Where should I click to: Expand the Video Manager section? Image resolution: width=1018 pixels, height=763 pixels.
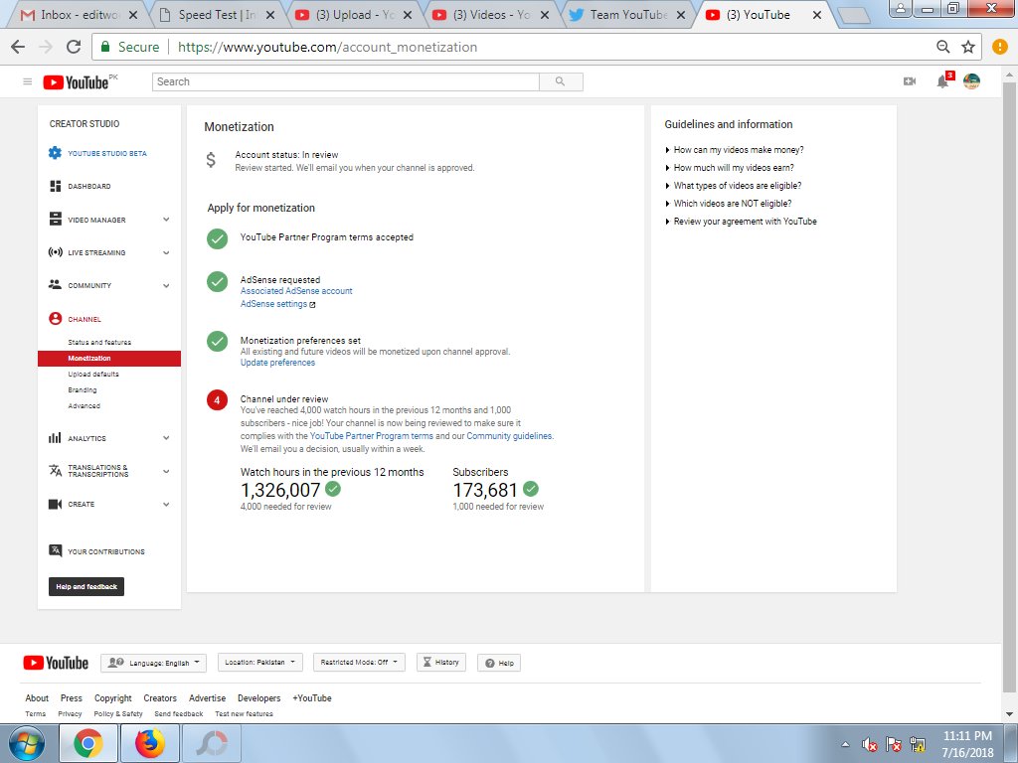(x=166, y=220)
